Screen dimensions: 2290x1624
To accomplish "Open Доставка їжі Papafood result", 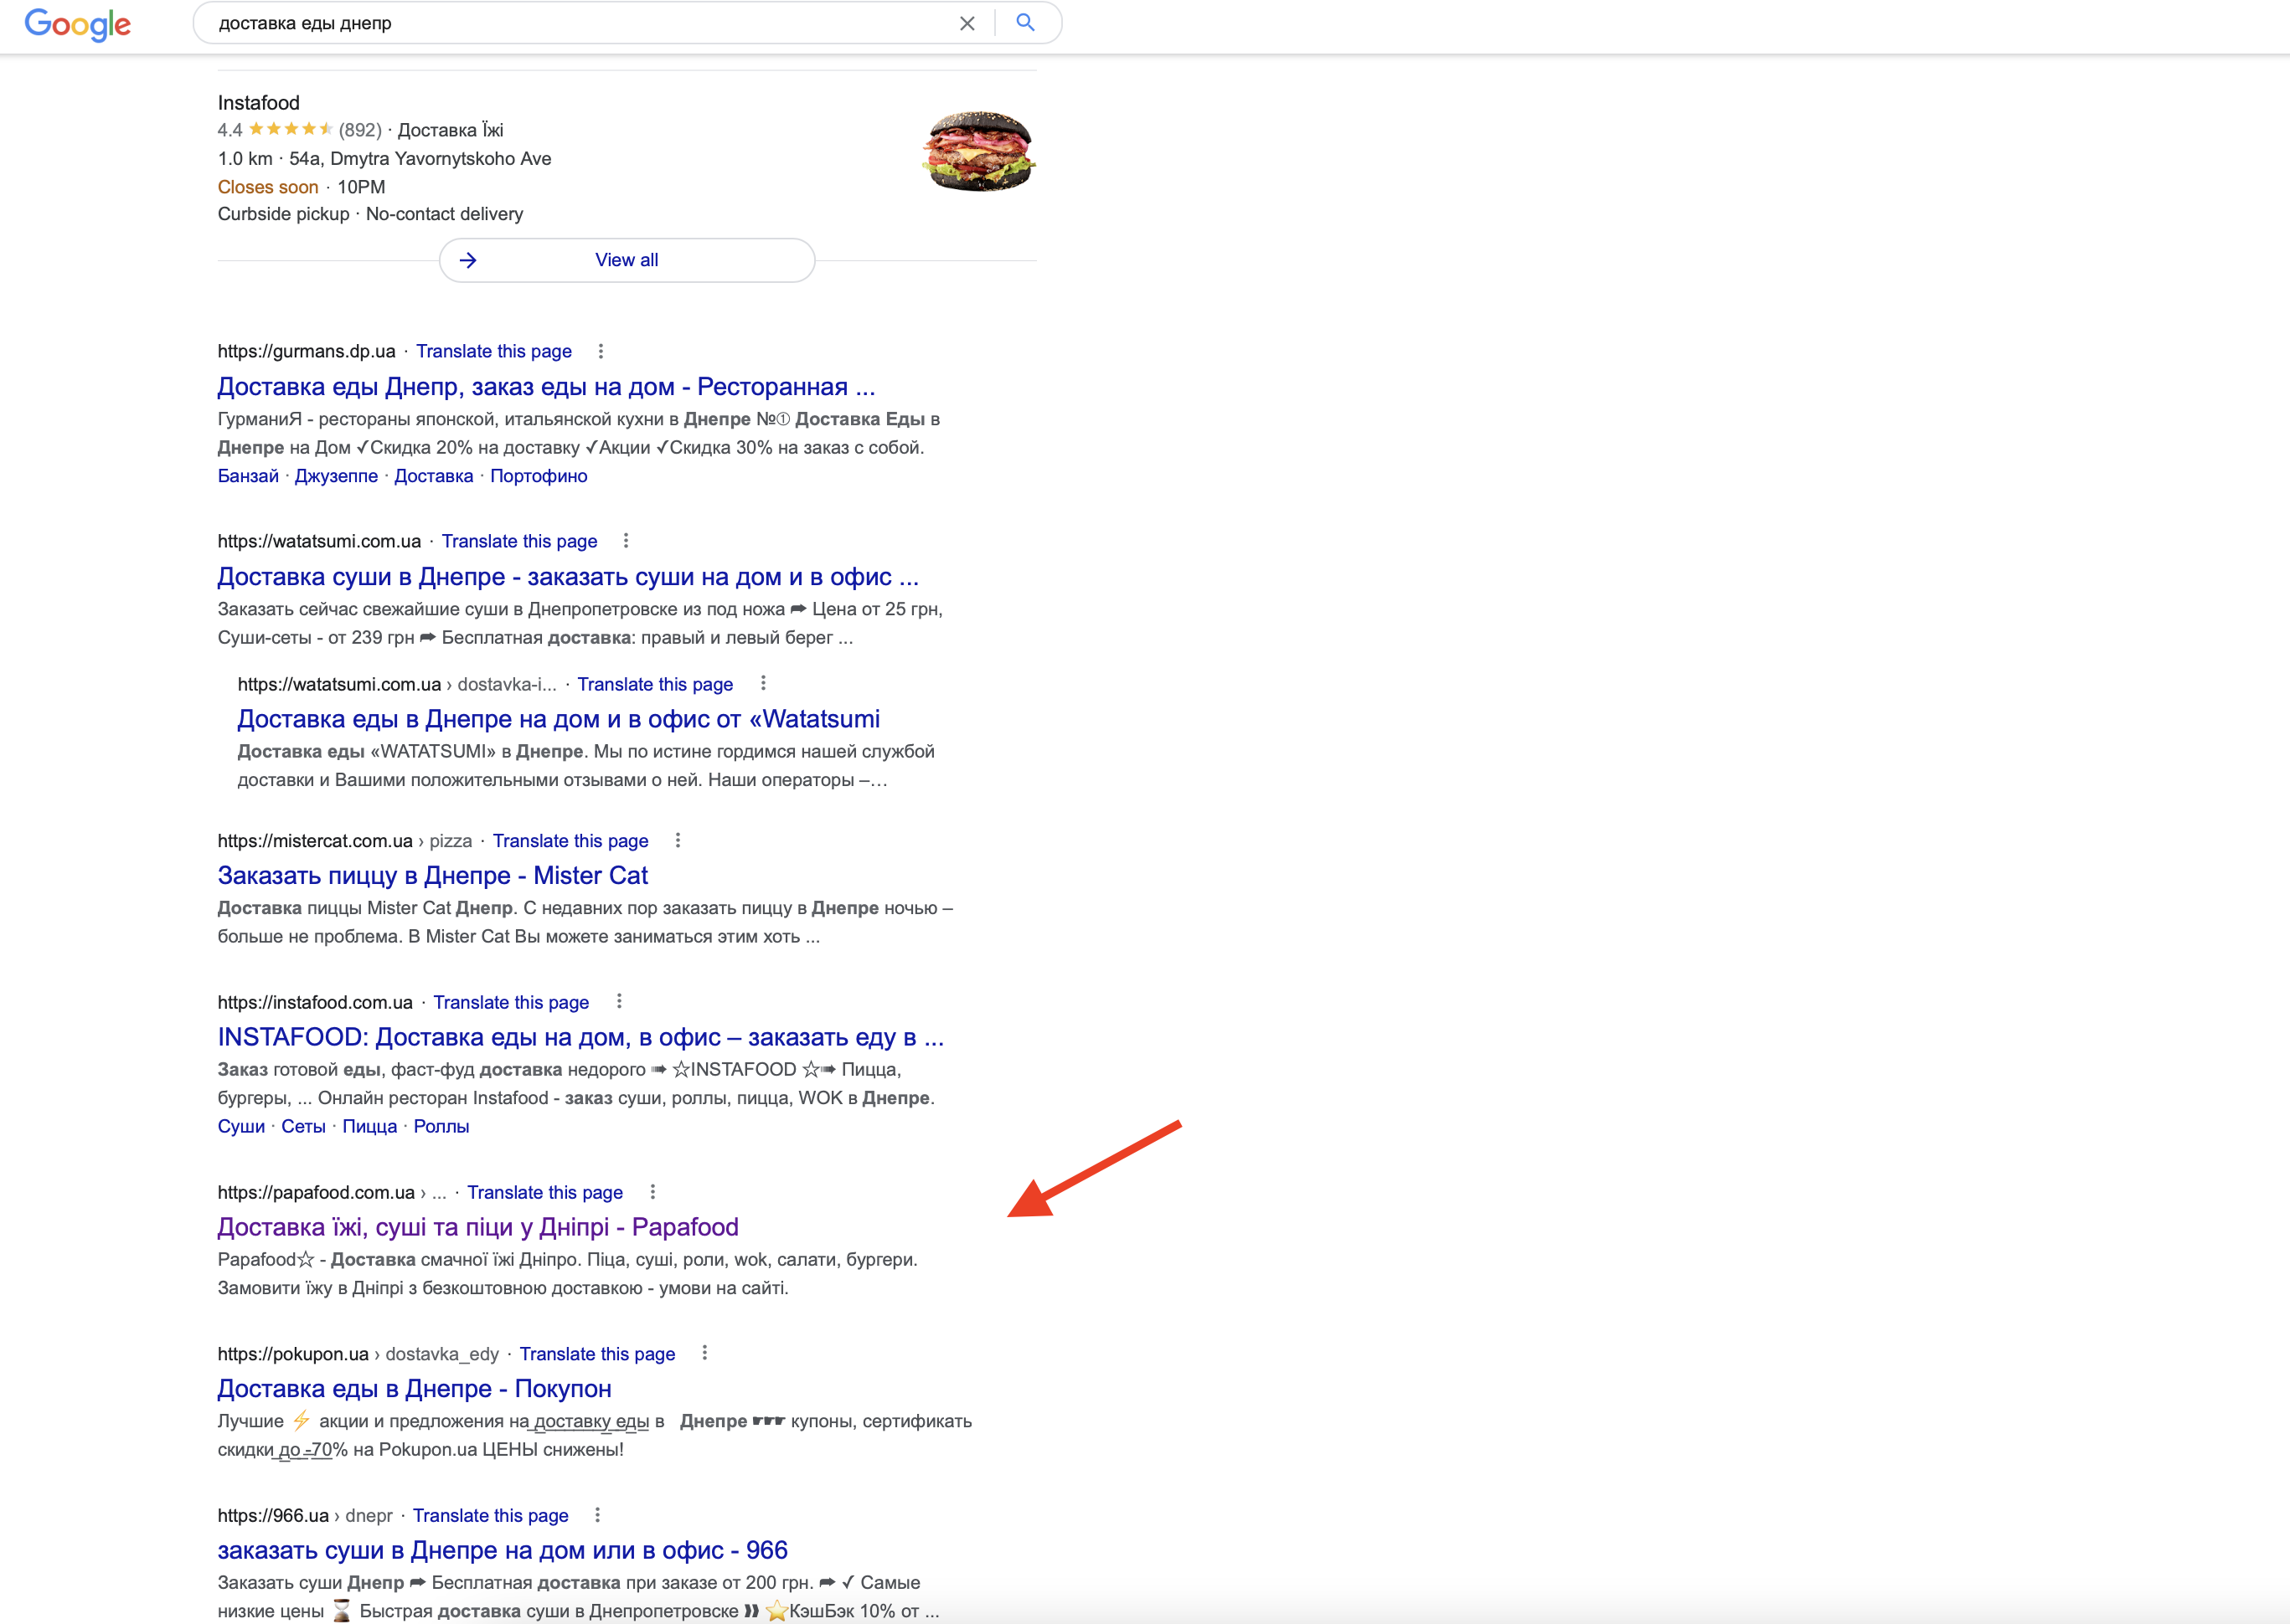I will click(477, 1227).
